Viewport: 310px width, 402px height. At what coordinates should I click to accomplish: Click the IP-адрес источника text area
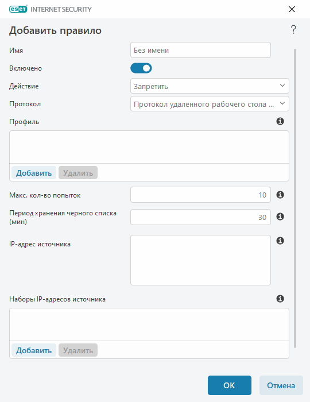[x=200, y=260]
